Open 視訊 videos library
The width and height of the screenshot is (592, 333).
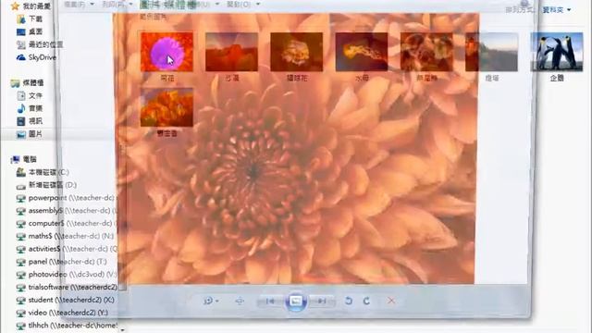(x=31, y=121)
